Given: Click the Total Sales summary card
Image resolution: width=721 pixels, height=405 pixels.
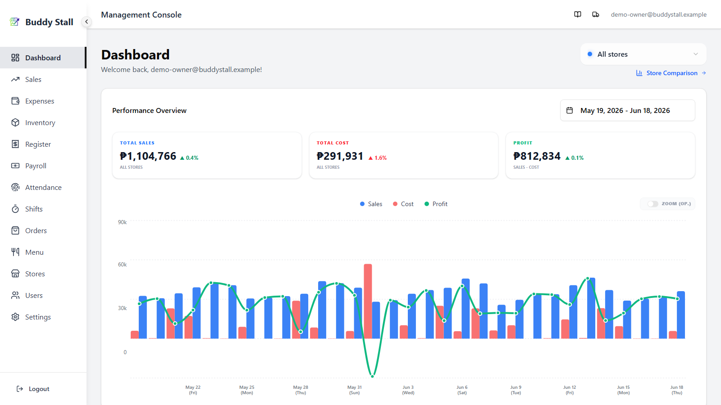Looking at the screenshot, I should coord(207,155).
